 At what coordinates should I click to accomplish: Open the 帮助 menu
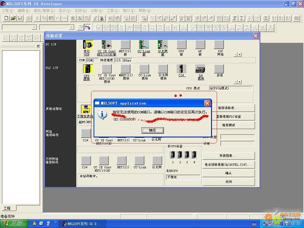tap(145, 10)
